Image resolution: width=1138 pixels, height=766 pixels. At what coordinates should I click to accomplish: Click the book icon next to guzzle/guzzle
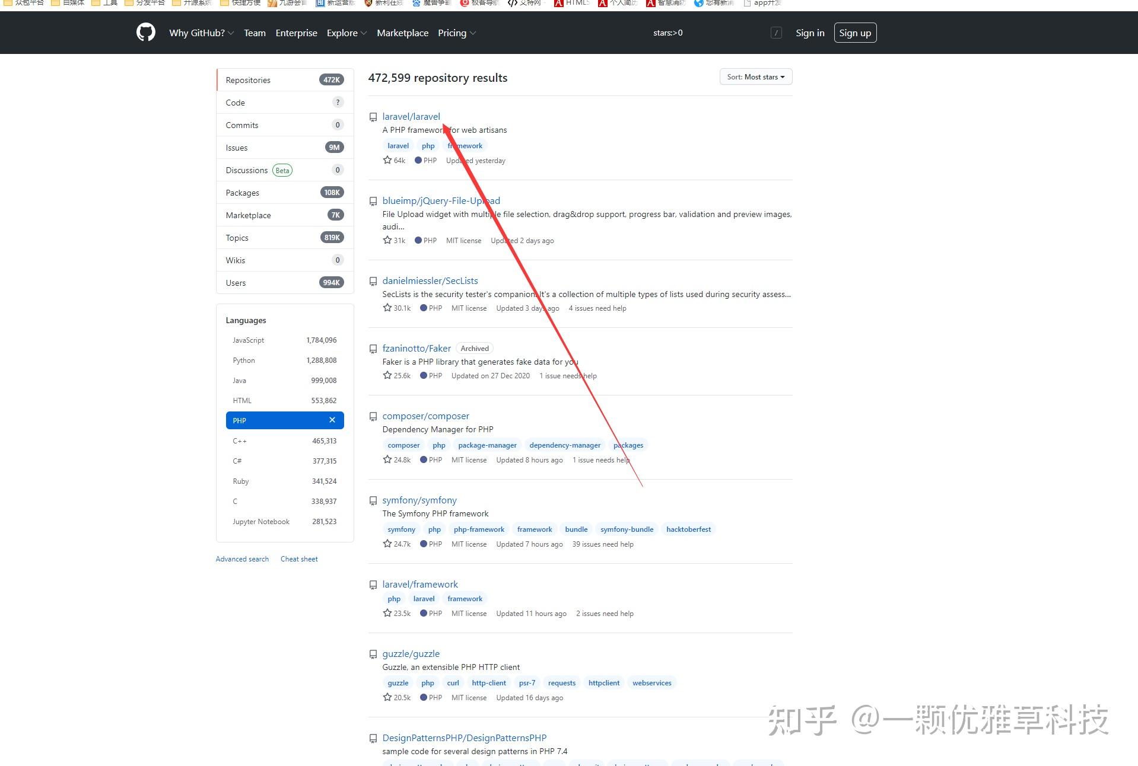click(373, 654)
